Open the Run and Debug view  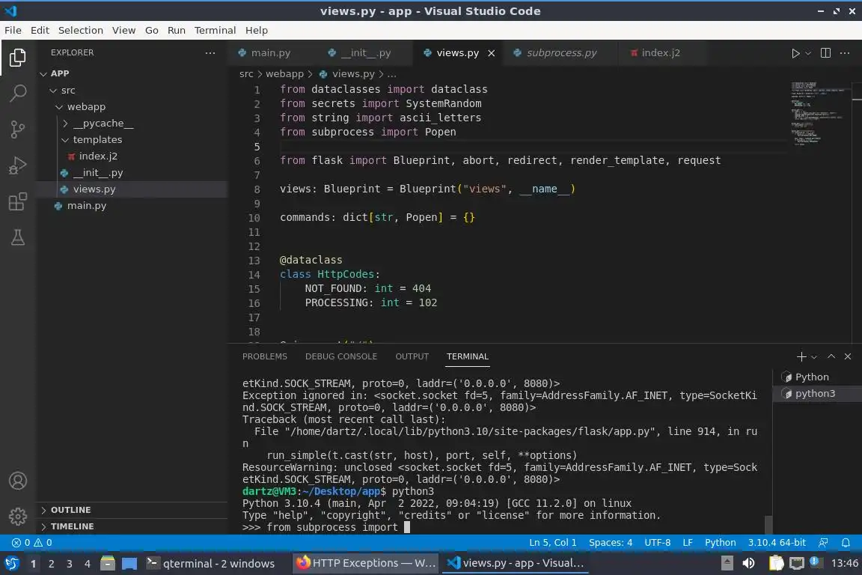point(18,165)
